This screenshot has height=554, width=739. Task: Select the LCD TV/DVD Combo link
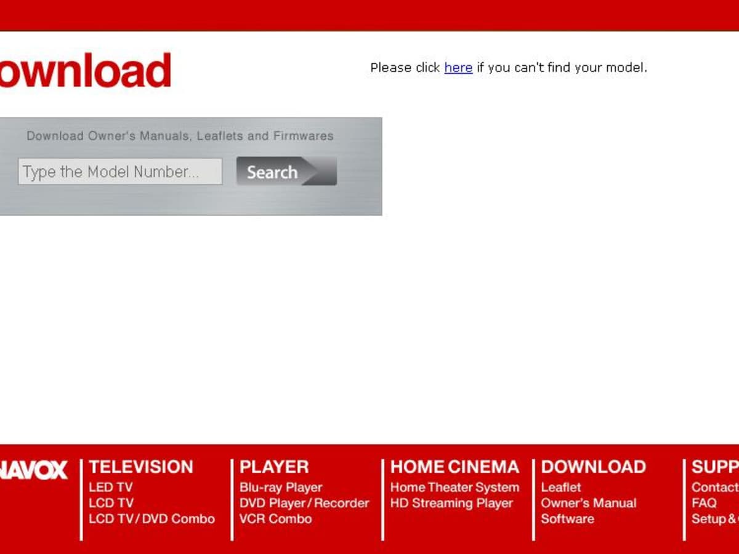[x=151, y=519]
